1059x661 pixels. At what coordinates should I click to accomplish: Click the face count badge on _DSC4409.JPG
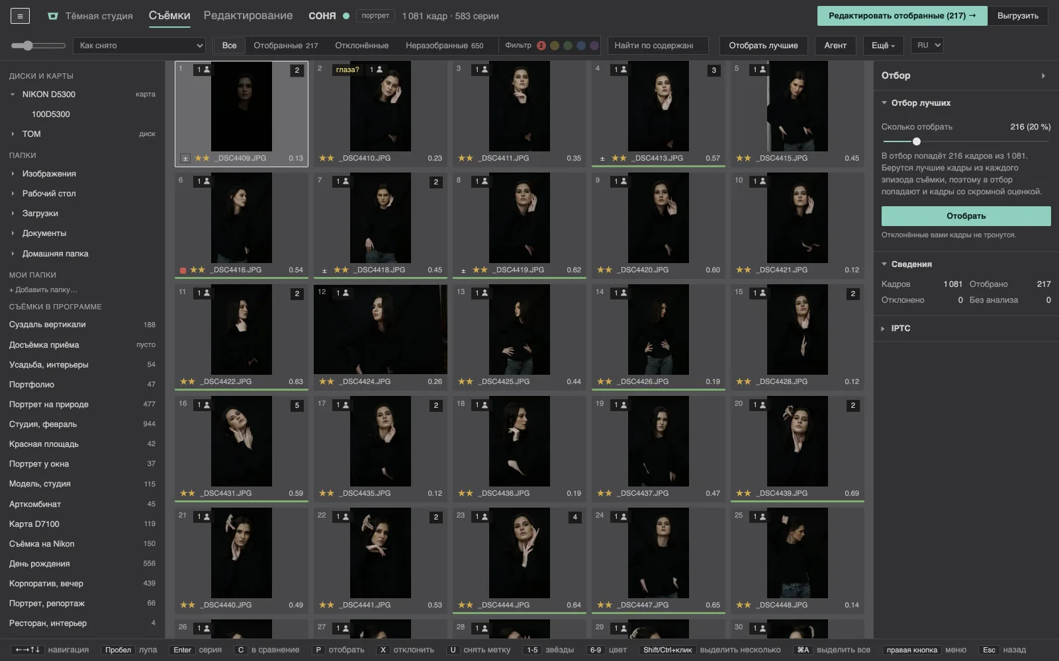pyautogui.click(x=203, y=69)
